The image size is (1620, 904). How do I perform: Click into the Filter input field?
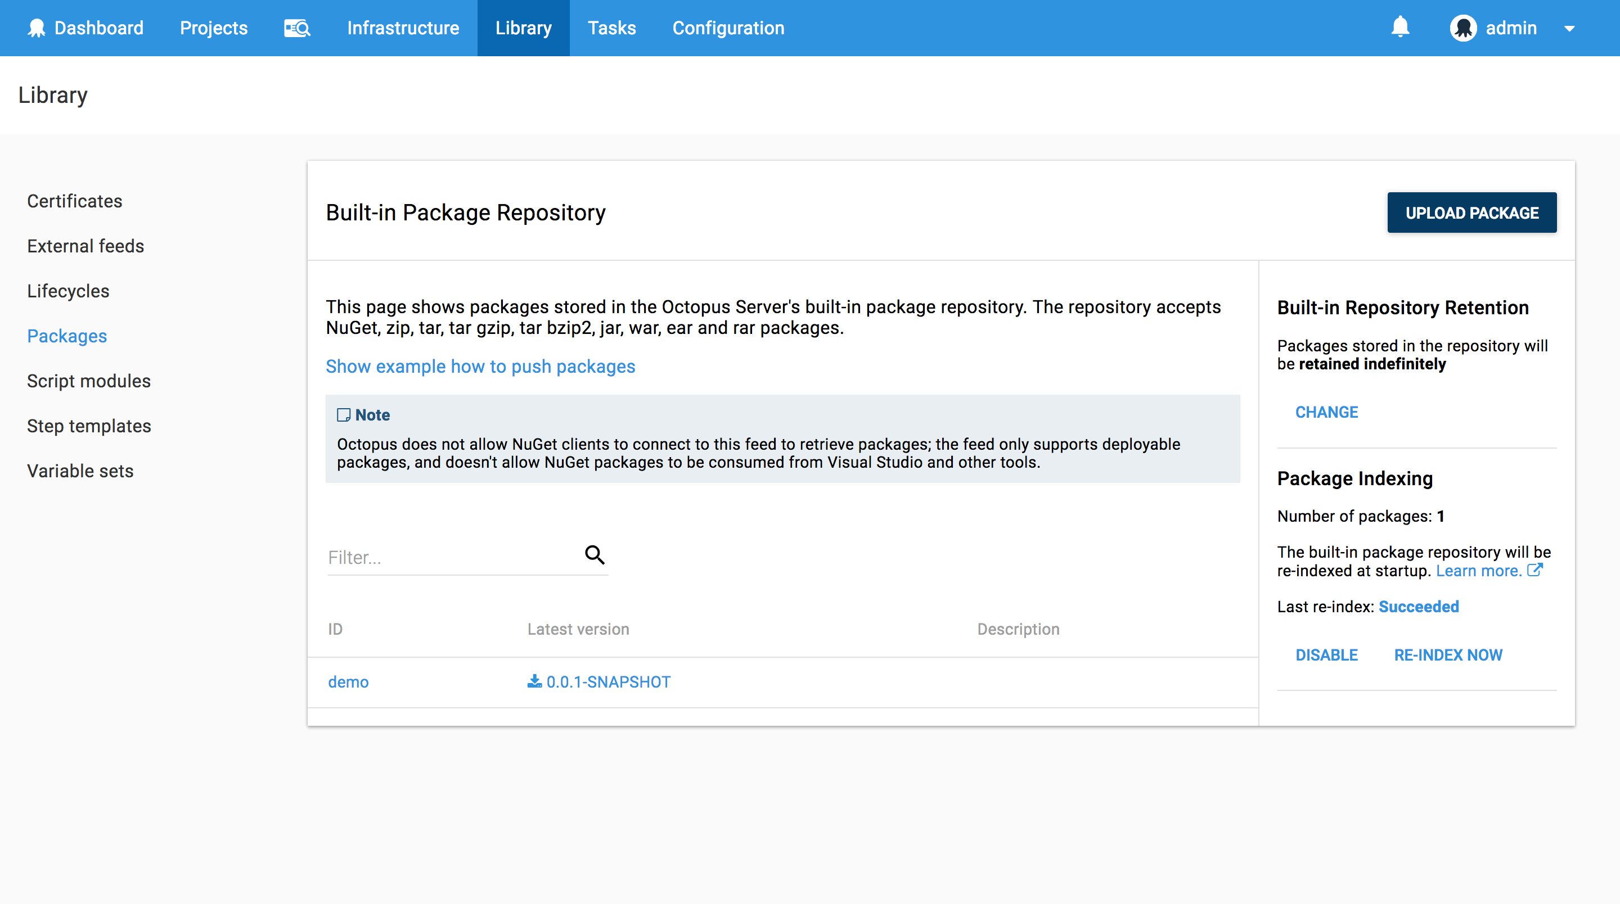coord(453,558)
